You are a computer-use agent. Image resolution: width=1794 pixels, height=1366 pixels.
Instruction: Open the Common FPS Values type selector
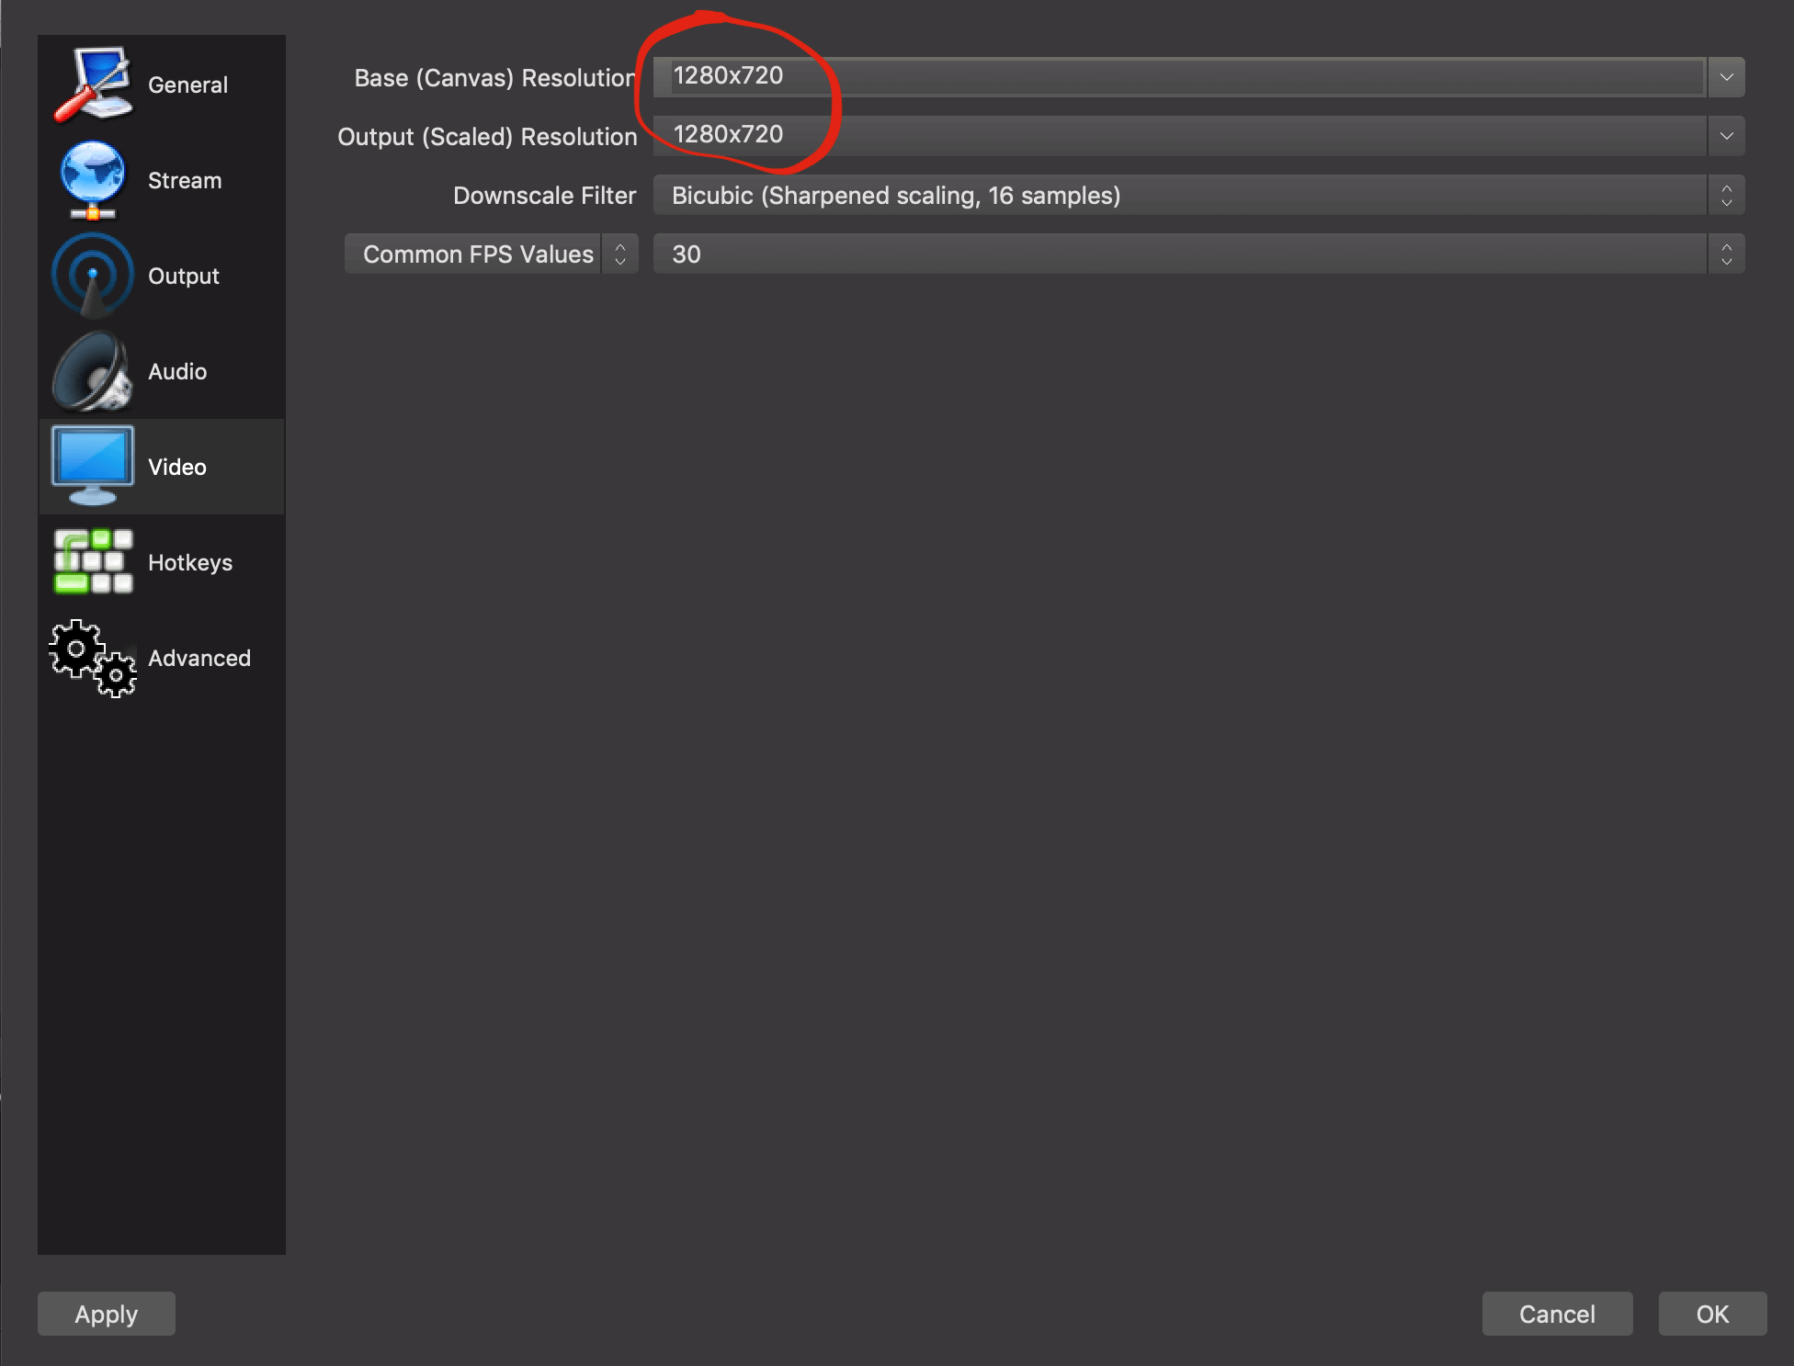[491, 254]
